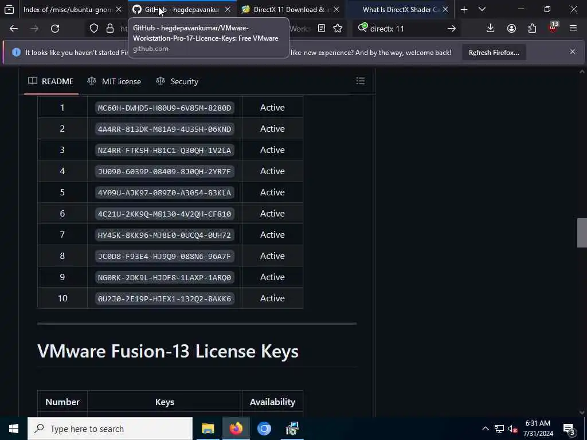
Task: Click key NZ4RR-FTK5H-H81C1-Q30QH-1V2LA
Action: tap(165, 151)
